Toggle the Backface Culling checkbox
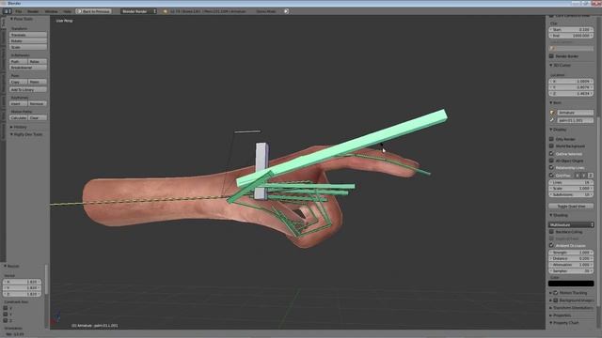Viewport: 602px width, 338px height. (x=551, y=232)
